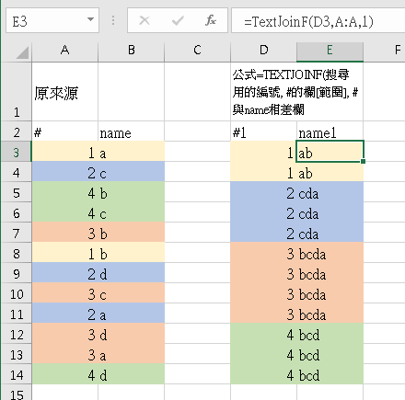Click the '#1' header cell D2
Viewport: 405px width, 400px height.
[x=263, y=131]
